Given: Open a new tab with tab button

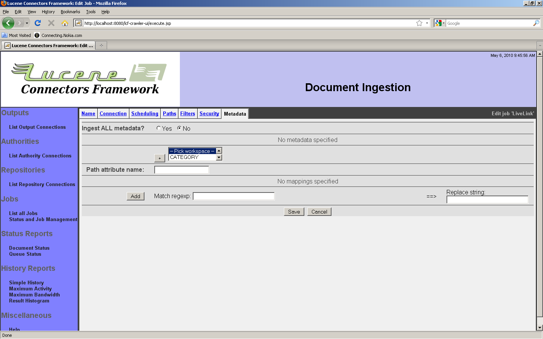Looking at the screenshot, I should 101,46.
